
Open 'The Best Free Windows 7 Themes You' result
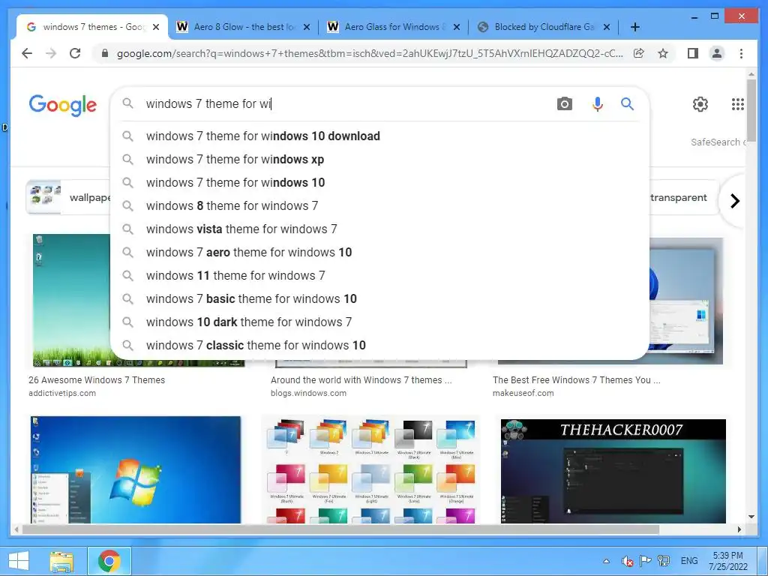pos(577,380)
